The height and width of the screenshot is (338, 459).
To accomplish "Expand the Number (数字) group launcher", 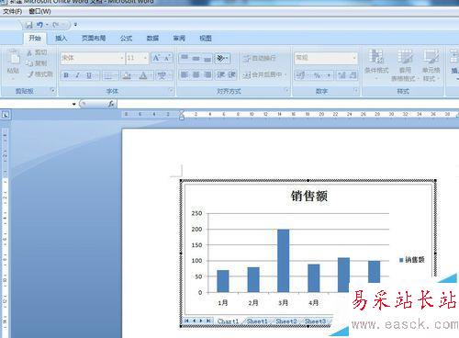I will (x=356, y=91).
